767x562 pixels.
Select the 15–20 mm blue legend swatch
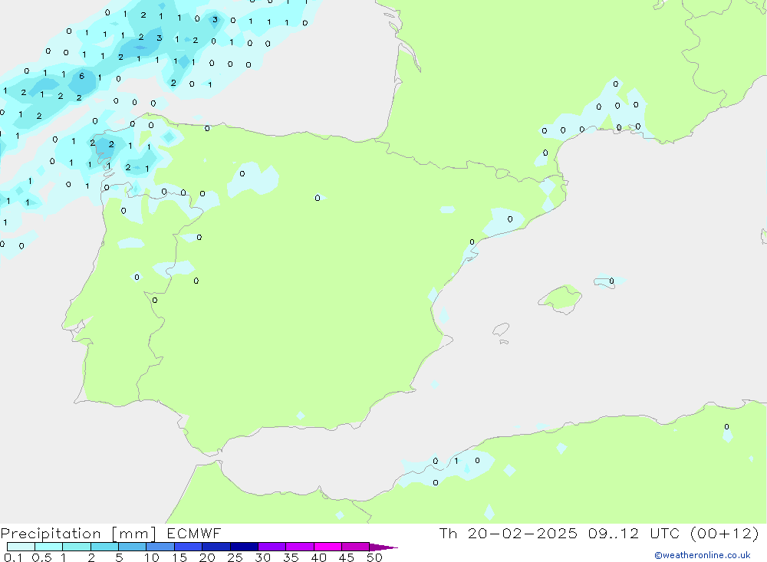188,547
